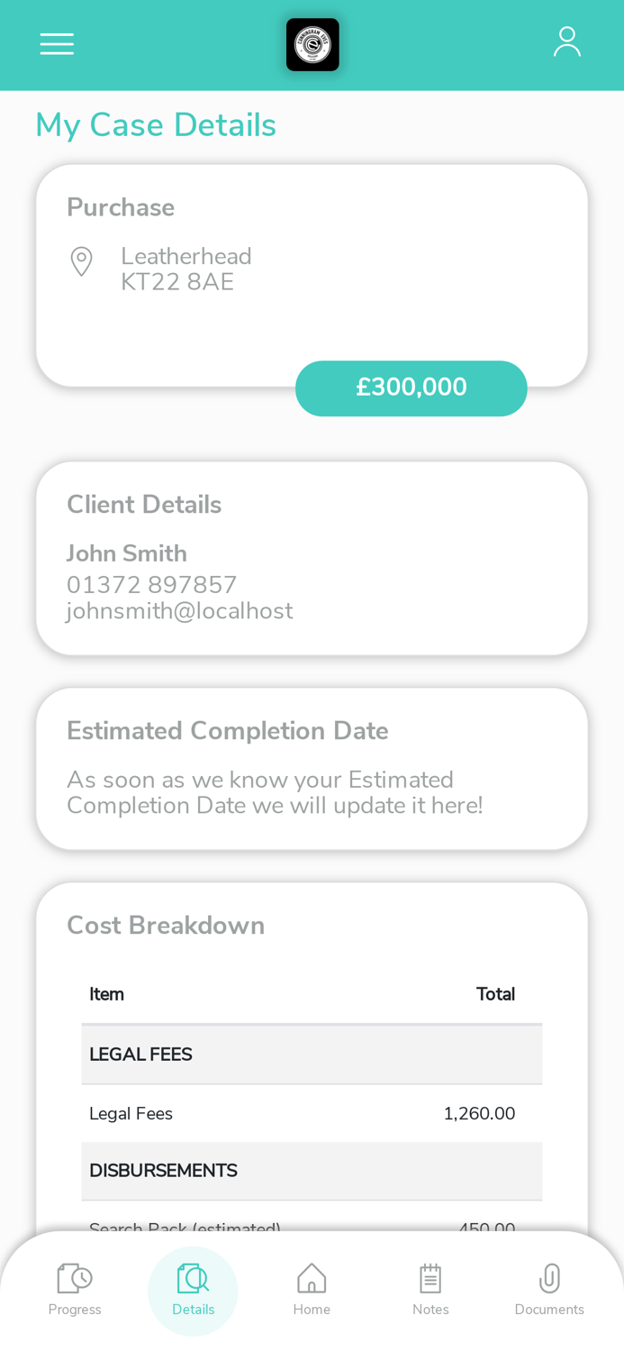Open the Progress tab icon
Viewport: 624px width, 1352px height.
[x=75, y=1277]
